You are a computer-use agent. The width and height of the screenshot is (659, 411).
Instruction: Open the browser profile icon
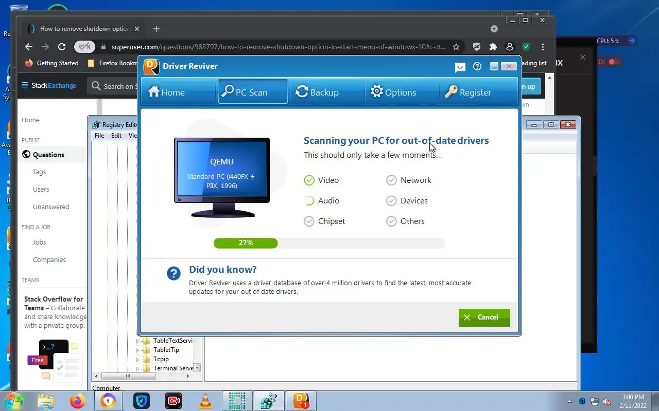[510, 47]
